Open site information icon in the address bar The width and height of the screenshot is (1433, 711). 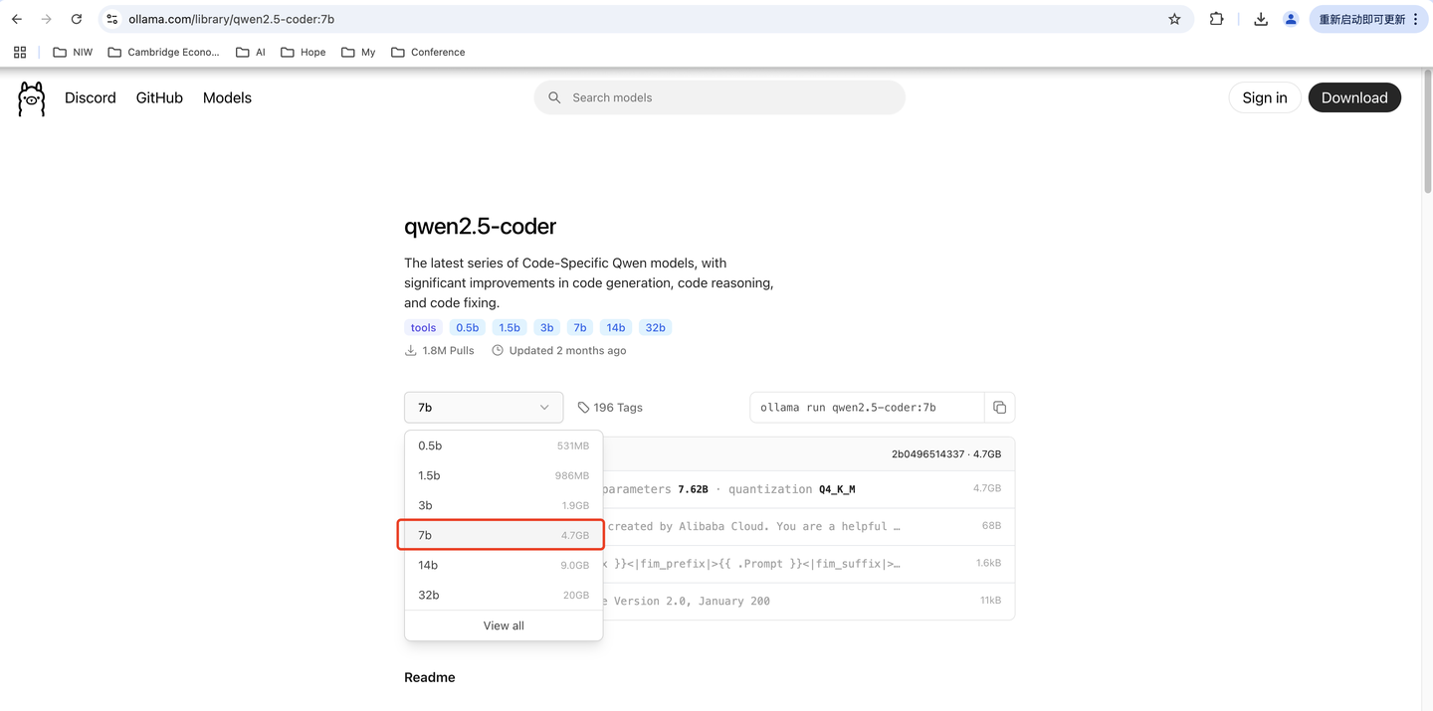[112, 19]
